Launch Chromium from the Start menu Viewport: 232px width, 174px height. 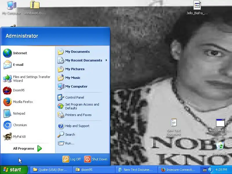[x=28, y=125]
